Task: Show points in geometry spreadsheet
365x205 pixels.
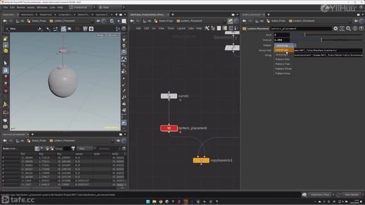Action: 37,149
